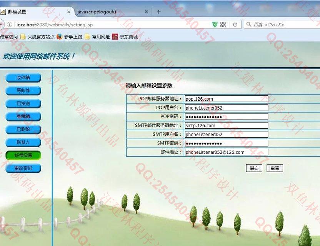Focus the 邮件地址 email address field
Image resolution: width=320 pixels, height=246 pixels.
tap(226, 152)
